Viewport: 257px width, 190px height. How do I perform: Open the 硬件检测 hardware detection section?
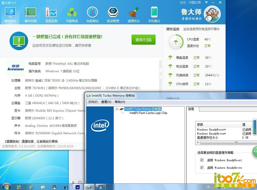[x=31, y=15]
